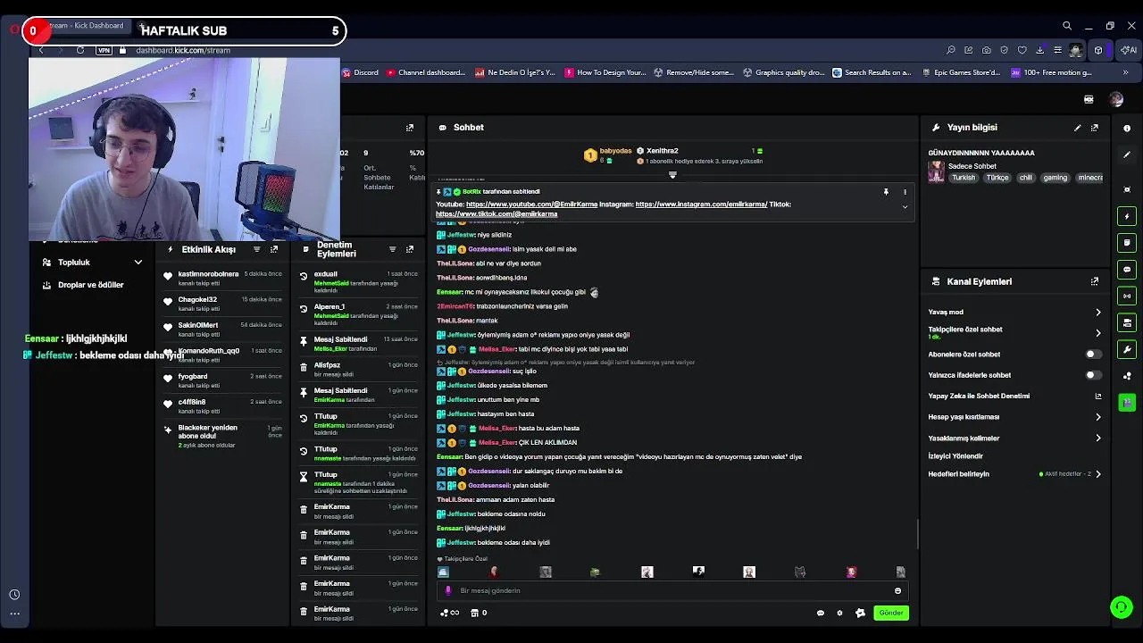Open Yapay Zeka ile Sohbet Denetimi
The height and width of the screenshot is (643, 1143).
(1014, 397)
